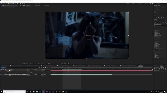This screenshot has height=93, width=167.
Task: Open the Composition menu
Action: (x=6, y=2)
